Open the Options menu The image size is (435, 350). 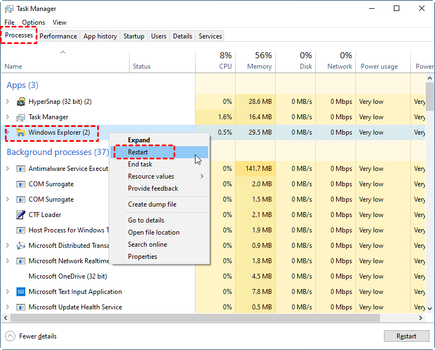click(34, 23)
